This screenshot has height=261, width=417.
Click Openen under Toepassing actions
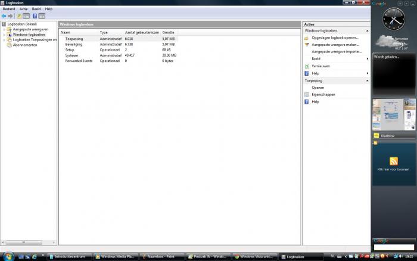click(318, 88)
